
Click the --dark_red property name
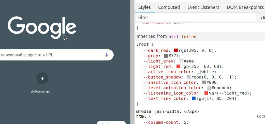[156, 50]
